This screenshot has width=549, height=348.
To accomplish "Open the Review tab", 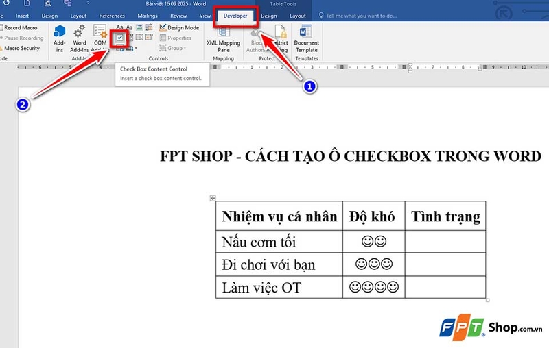I will pyautogui.click(x=178, y=16).
